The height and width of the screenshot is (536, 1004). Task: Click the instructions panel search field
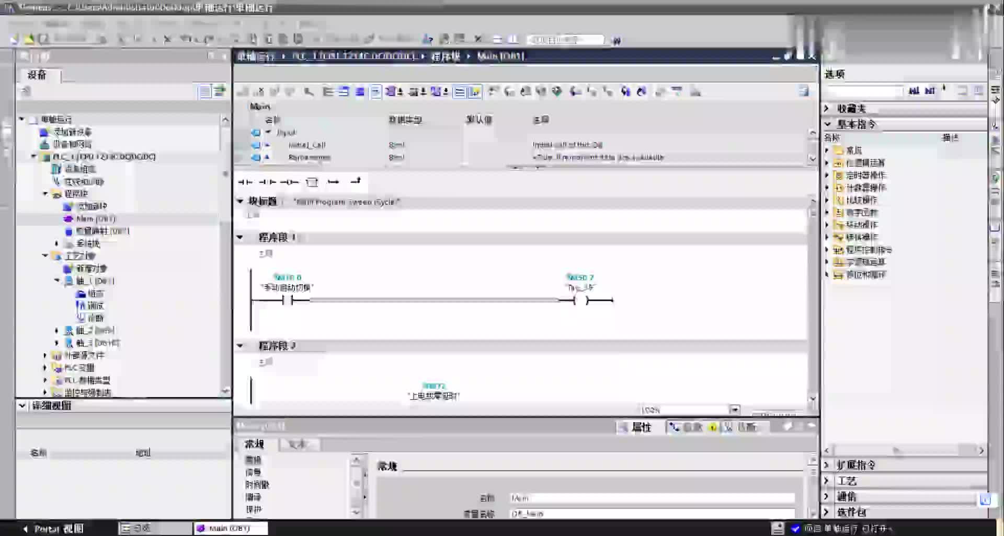click(864, 91)
